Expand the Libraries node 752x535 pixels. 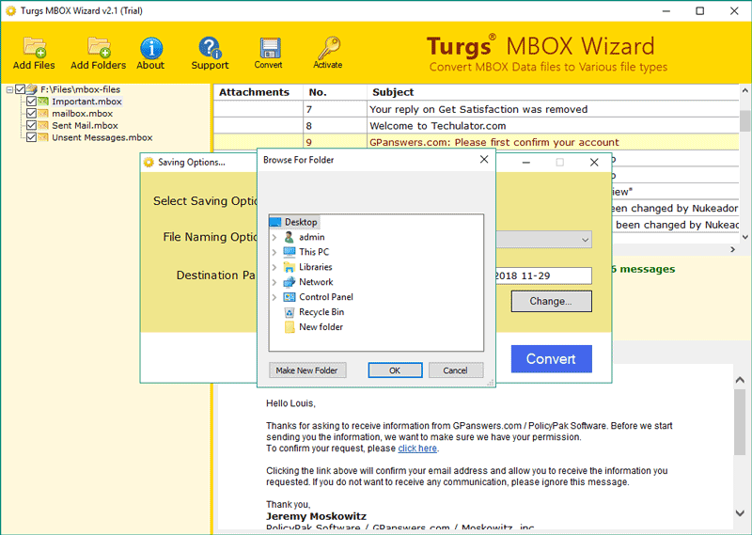[274, 267]
